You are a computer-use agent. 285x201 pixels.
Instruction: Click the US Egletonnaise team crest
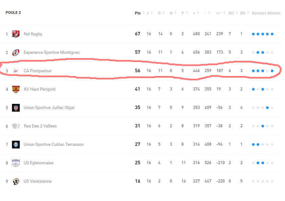coord(16,163)
